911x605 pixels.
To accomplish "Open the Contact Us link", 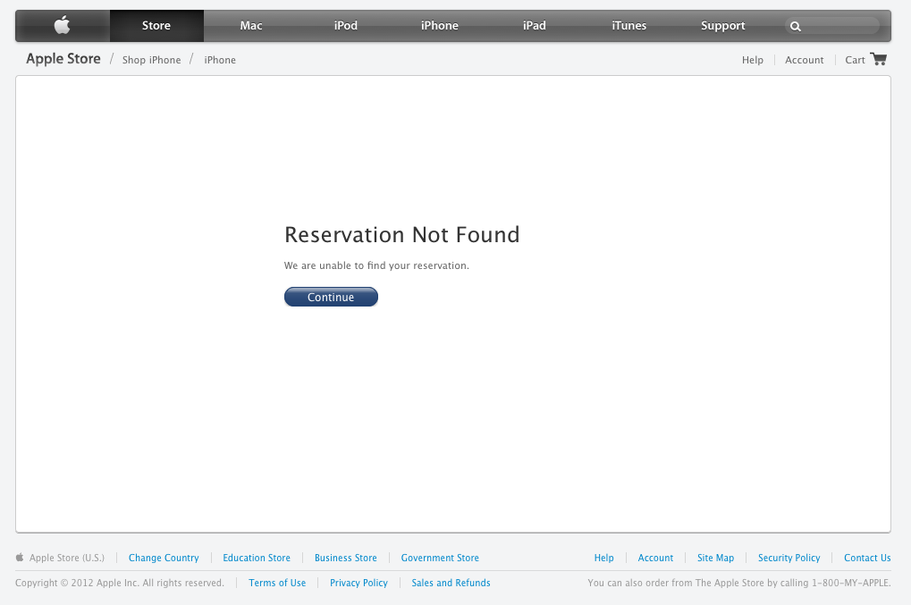I will [x=867, y=558].
